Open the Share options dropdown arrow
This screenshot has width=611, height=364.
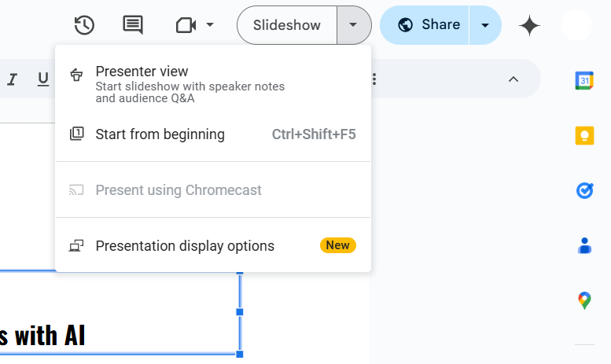(x=485, y=25)
